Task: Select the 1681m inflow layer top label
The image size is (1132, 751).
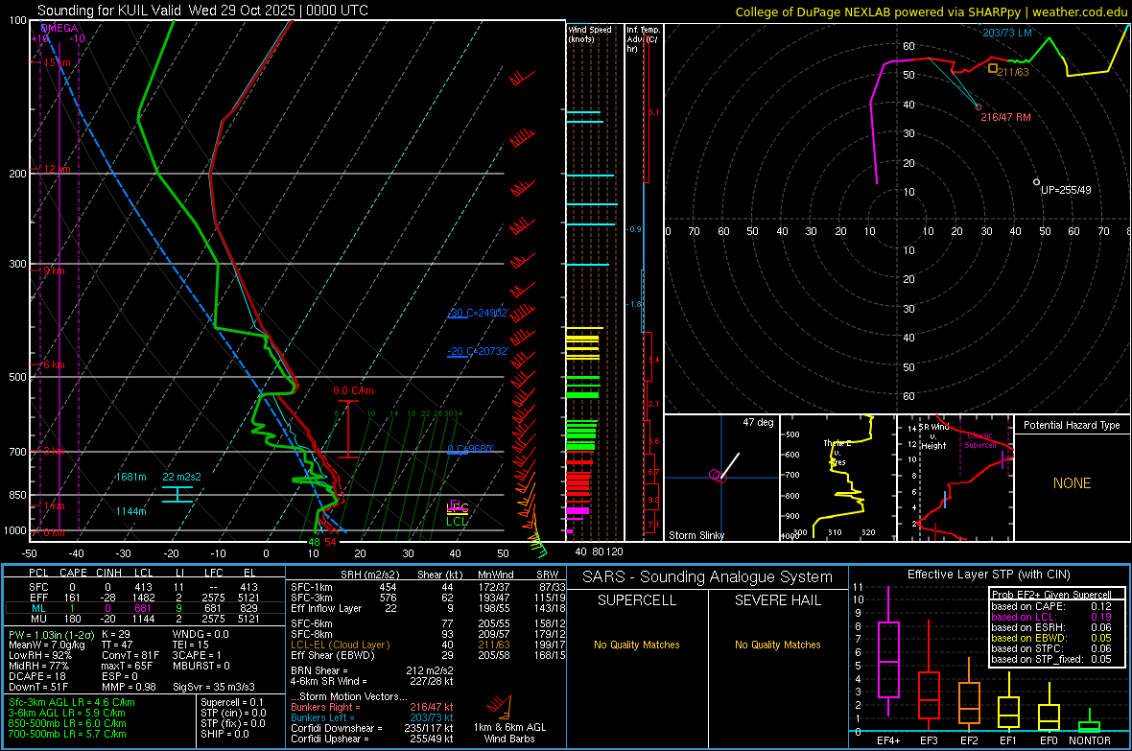Action: click(x=130, y=478)
